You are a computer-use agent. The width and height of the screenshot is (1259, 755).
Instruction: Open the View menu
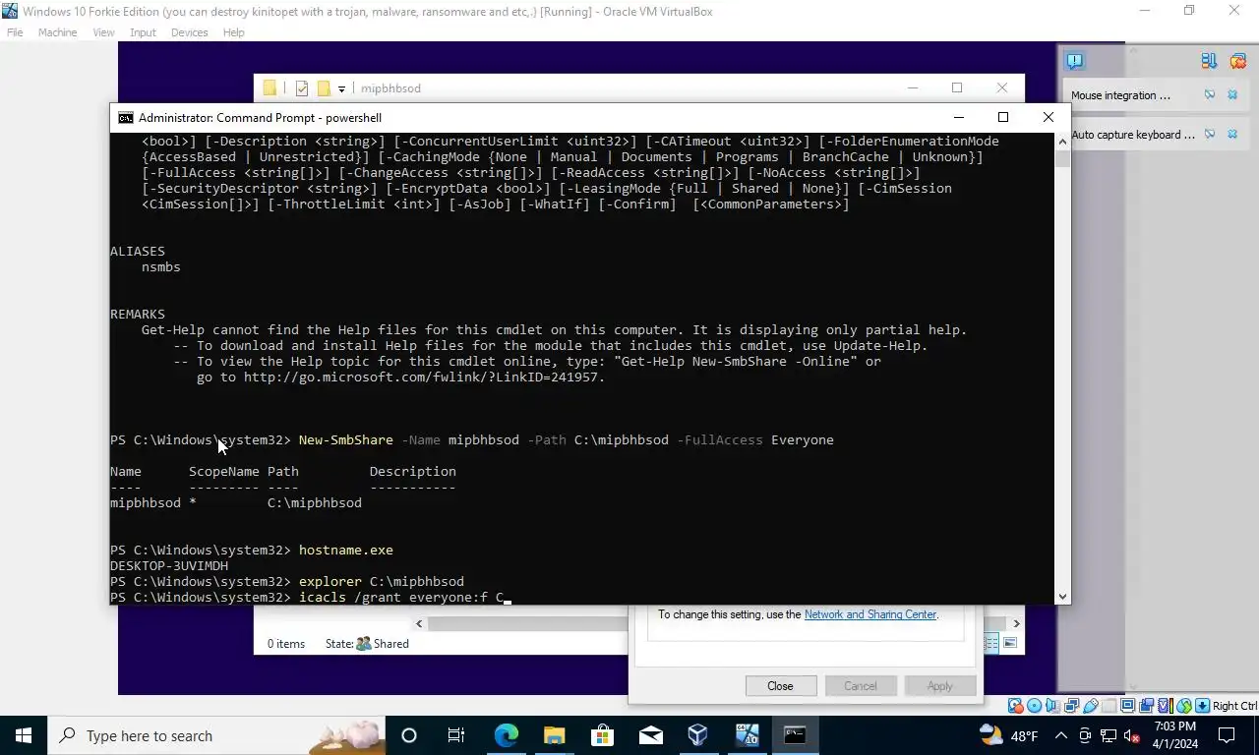[103, 32]
